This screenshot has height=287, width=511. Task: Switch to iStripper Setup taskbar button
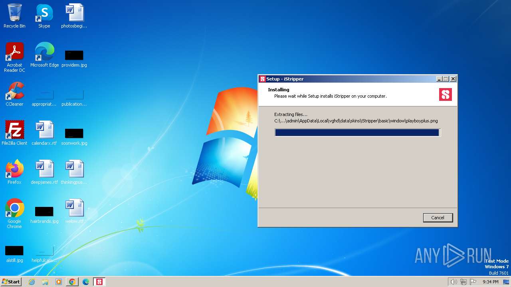tap(99, 282)
